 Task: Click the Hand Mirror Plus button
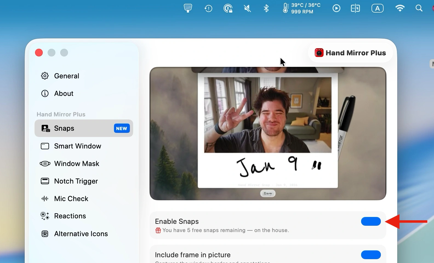click(350, 53)
